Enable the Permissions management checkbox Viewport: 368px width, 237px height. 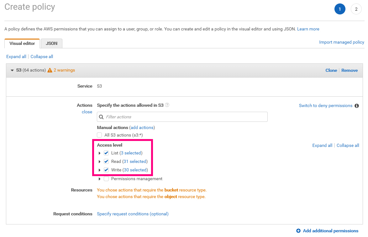coord(106,179)
